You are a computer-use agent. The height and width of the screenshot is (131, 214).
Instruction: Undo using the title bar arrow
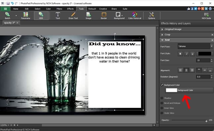click(x=12, y=3)
